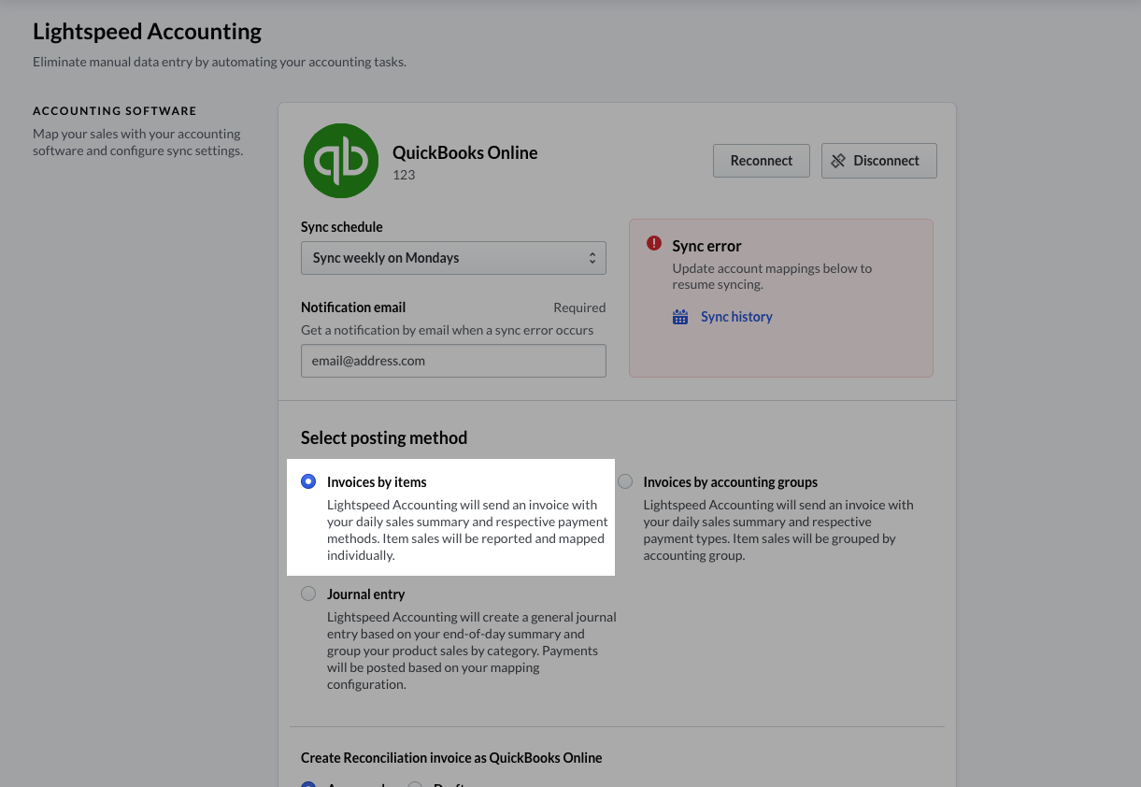The image size is (1141, 787).
Task: Click the calendar icon beside Sync history
Action: point(680,317)
